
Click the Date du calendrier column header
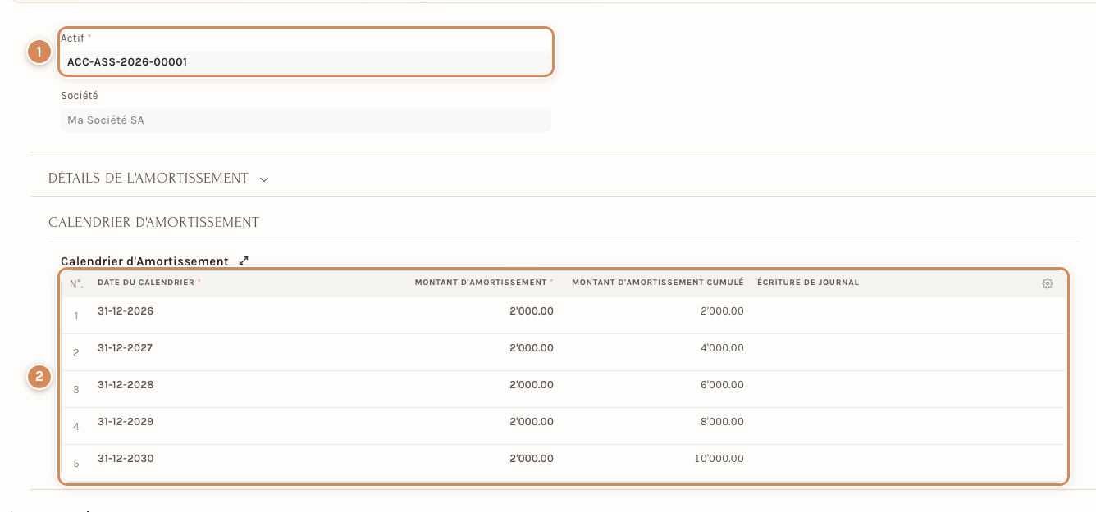tap(149, 283)
